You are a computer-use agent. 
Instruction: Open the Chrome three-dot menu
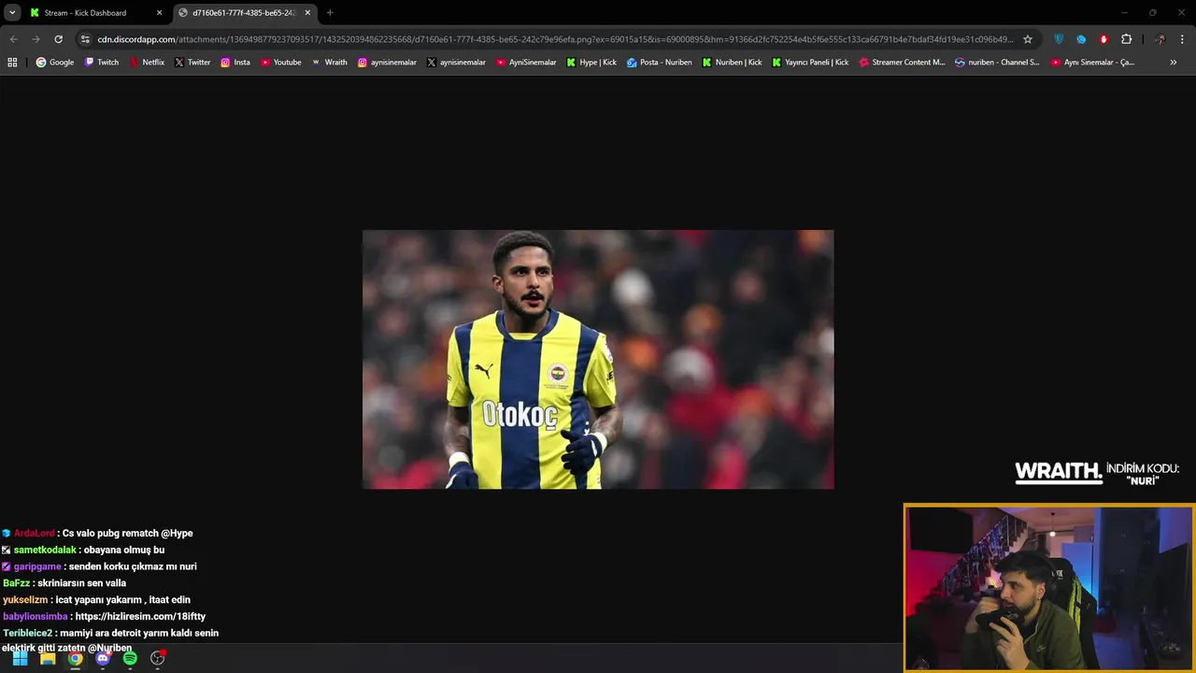point(1183,39)
